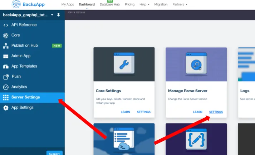Click the Admin App window icon
Viewport: 255px width, 155px height.
click(6, 56)
